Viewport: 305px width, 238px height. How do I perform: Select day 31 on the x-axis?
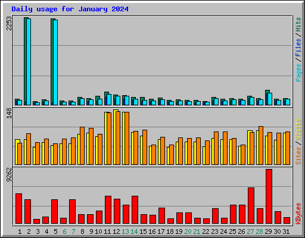(x=286, y=231)
